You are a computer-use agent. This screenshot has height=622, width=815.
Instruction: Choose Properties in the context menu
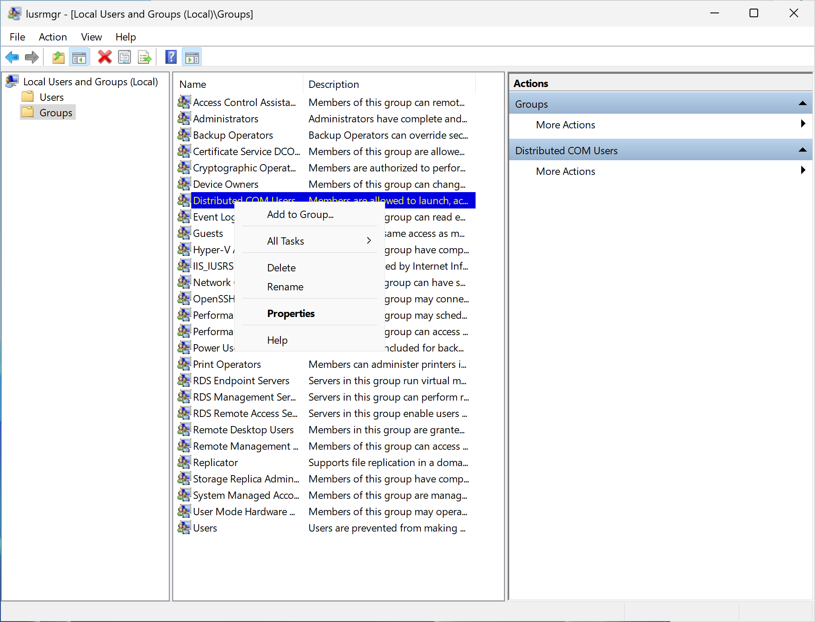click(291, 314)
